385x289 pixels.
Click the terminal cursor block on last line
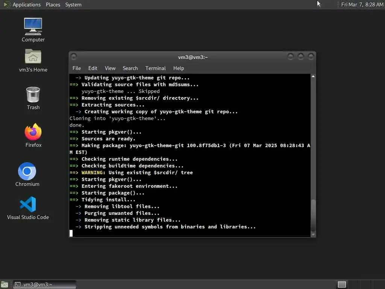point(71,233)
